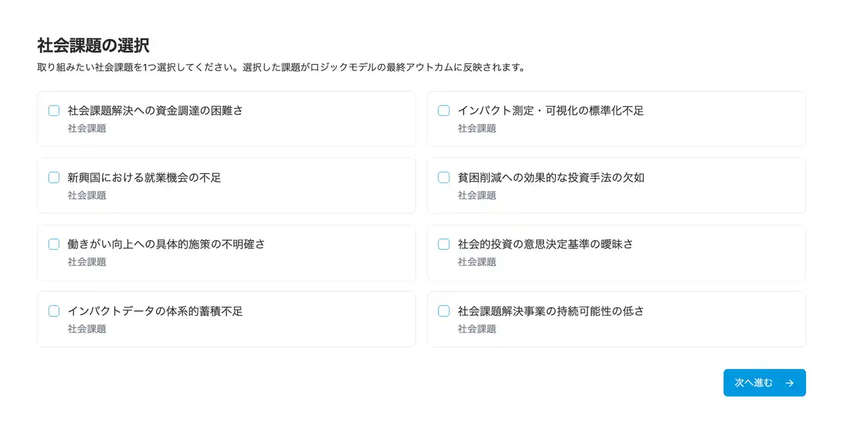Select the 貧困削減への効果的な投資手法の欠如 card

tap(616, 185)
